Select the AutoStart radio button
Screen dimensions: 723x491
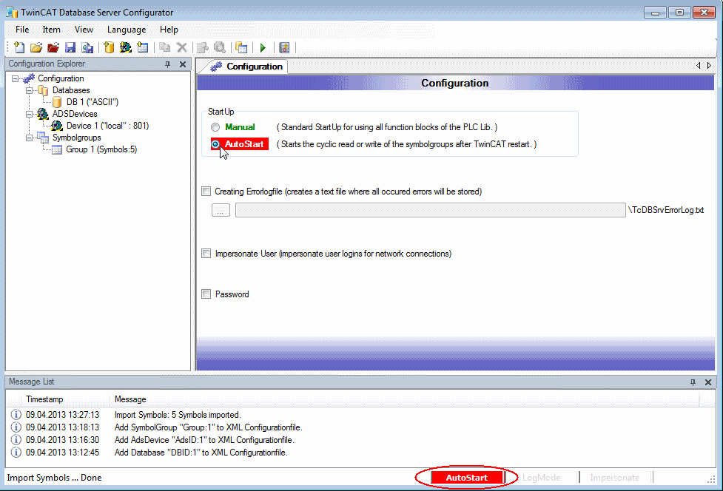pos(215,144)
